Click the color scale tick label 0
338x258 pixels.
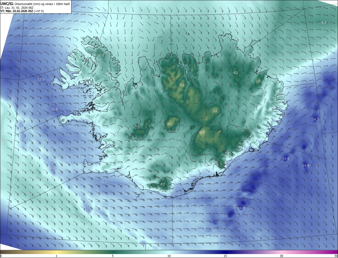coord(1,256)
